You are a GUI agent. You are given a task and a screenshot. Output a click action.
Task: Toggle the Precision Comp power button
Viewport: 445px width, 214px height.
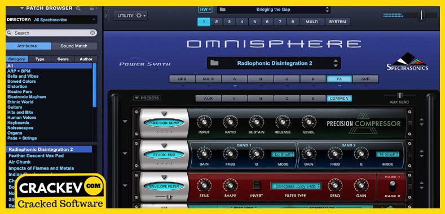164,123
